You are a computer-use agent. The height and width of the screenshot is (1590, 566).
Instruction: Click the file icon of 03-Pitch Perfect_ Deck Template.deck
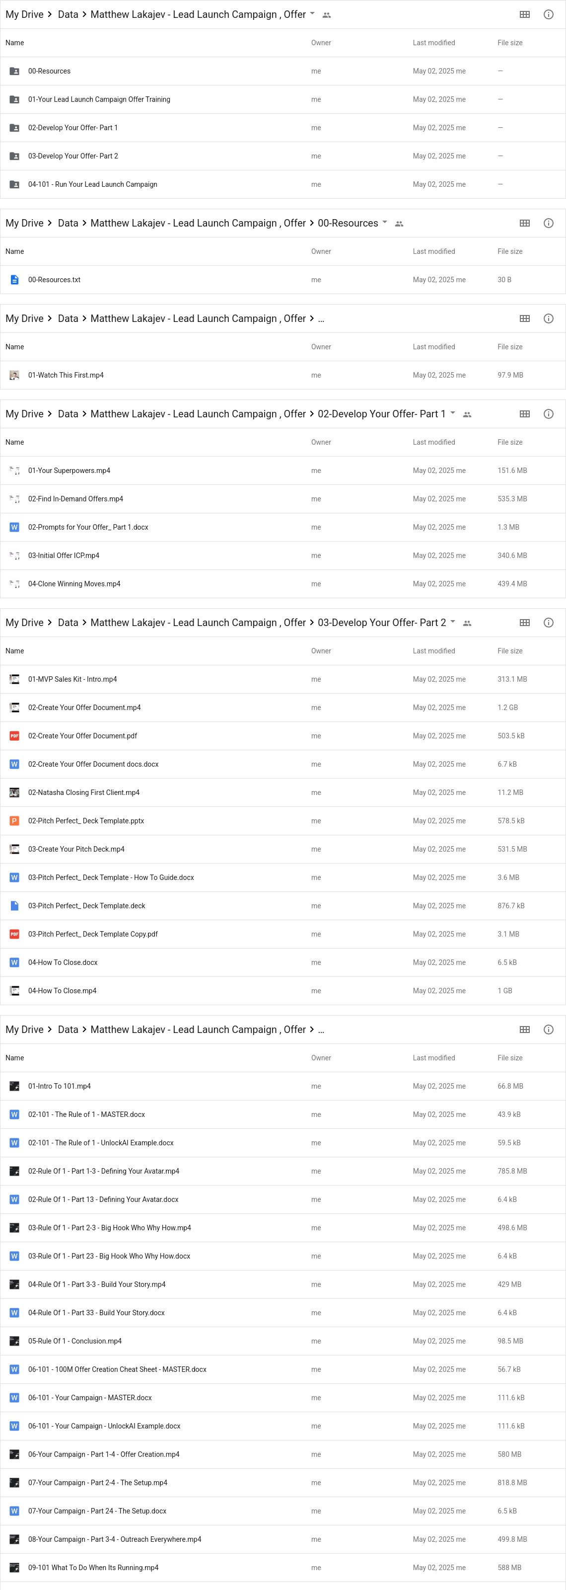pyautogui.click(x=14, y=906)
